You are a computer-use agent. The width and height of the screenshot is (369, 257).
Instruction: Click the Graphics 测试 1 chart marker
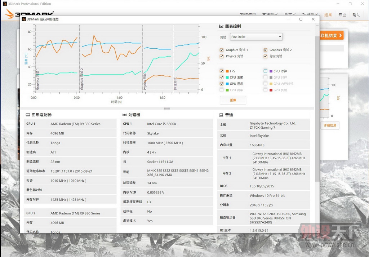(37, 79)
